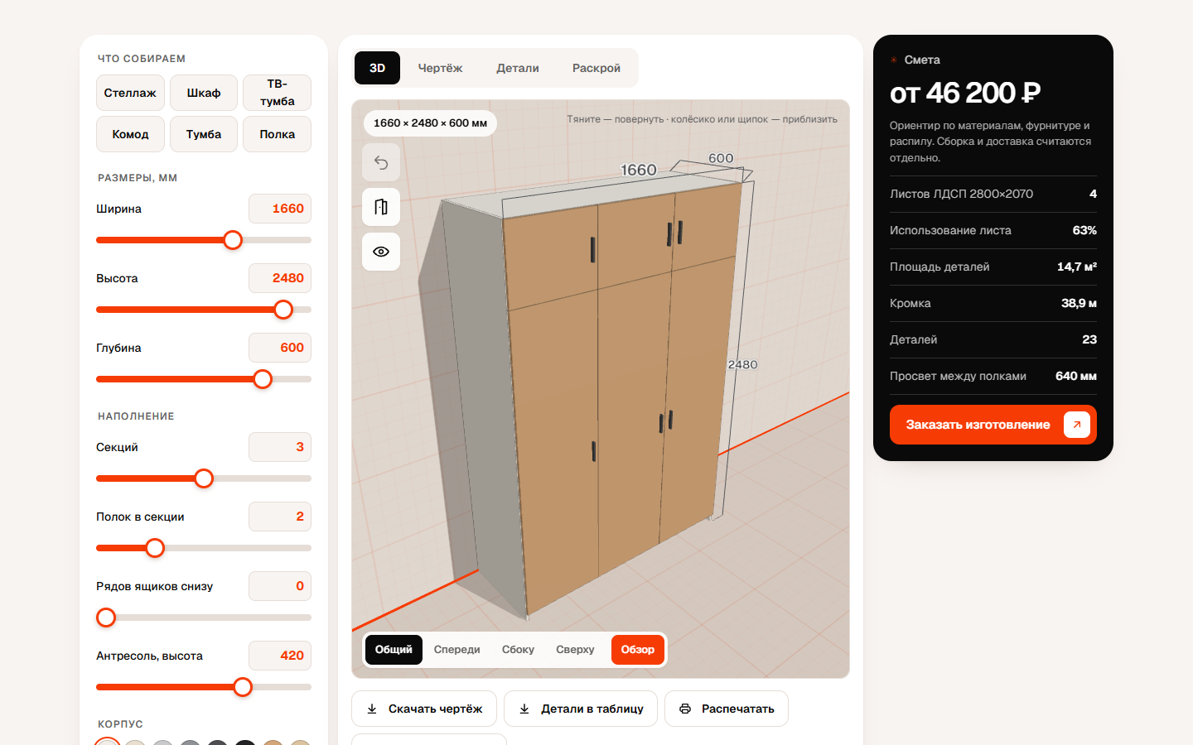The width and height of the screenshot is (1193, 745).
Task: Open the Раскрой tab
Action: tap(596, 68)
